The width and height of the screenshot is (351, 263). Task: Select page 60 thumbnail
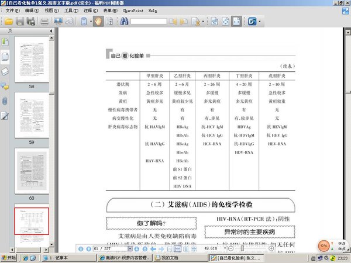click(32, 171)
